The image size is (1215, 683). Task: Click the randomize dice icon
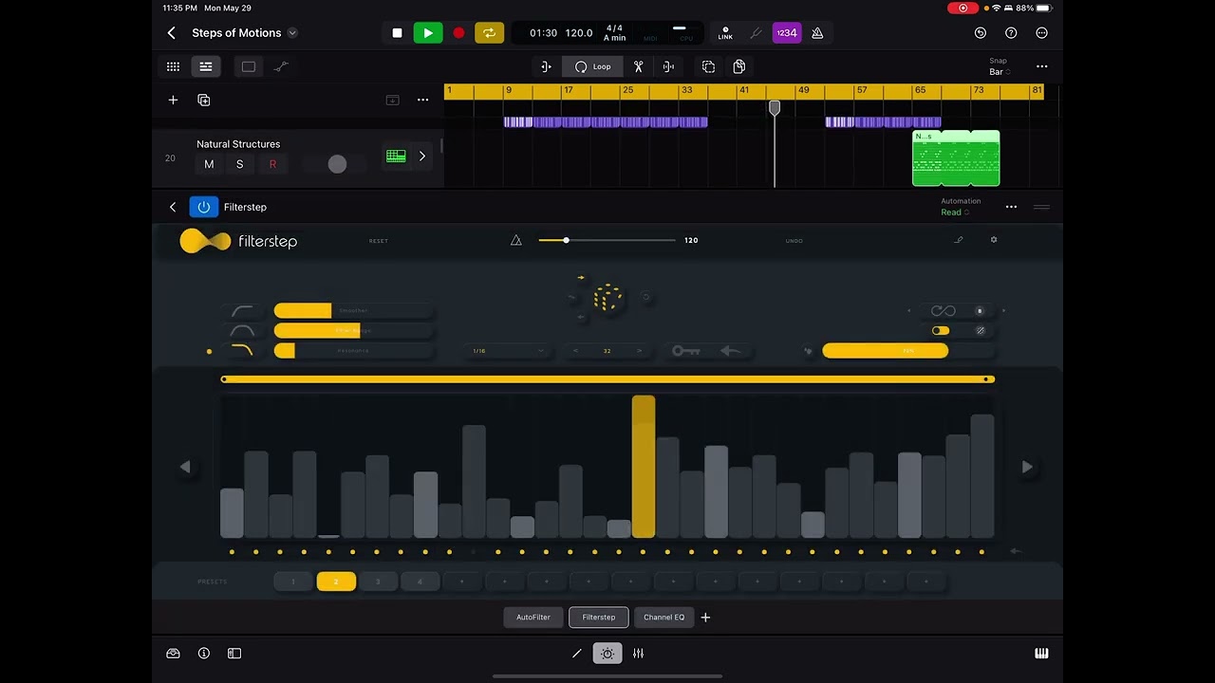tap(607, 298)
